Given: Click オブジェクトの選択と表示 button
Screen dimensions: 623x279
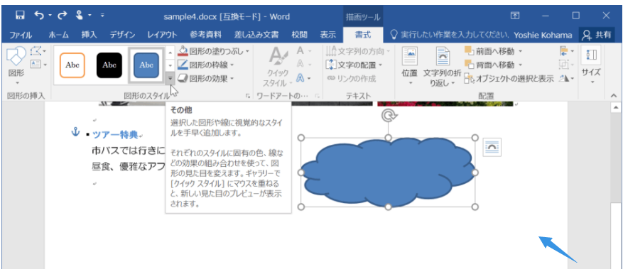Looking at the screenshot, I should (509, 79).
